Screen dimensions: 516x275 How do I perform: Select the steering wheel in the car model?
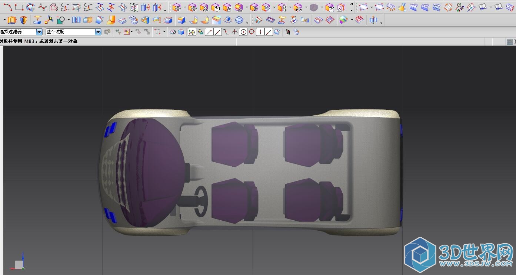click(x=201, y=201)
